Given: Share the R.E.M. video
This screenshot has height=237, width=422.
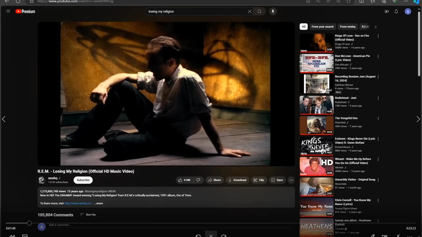Looking at the screenshot, I should pos(215,180).
